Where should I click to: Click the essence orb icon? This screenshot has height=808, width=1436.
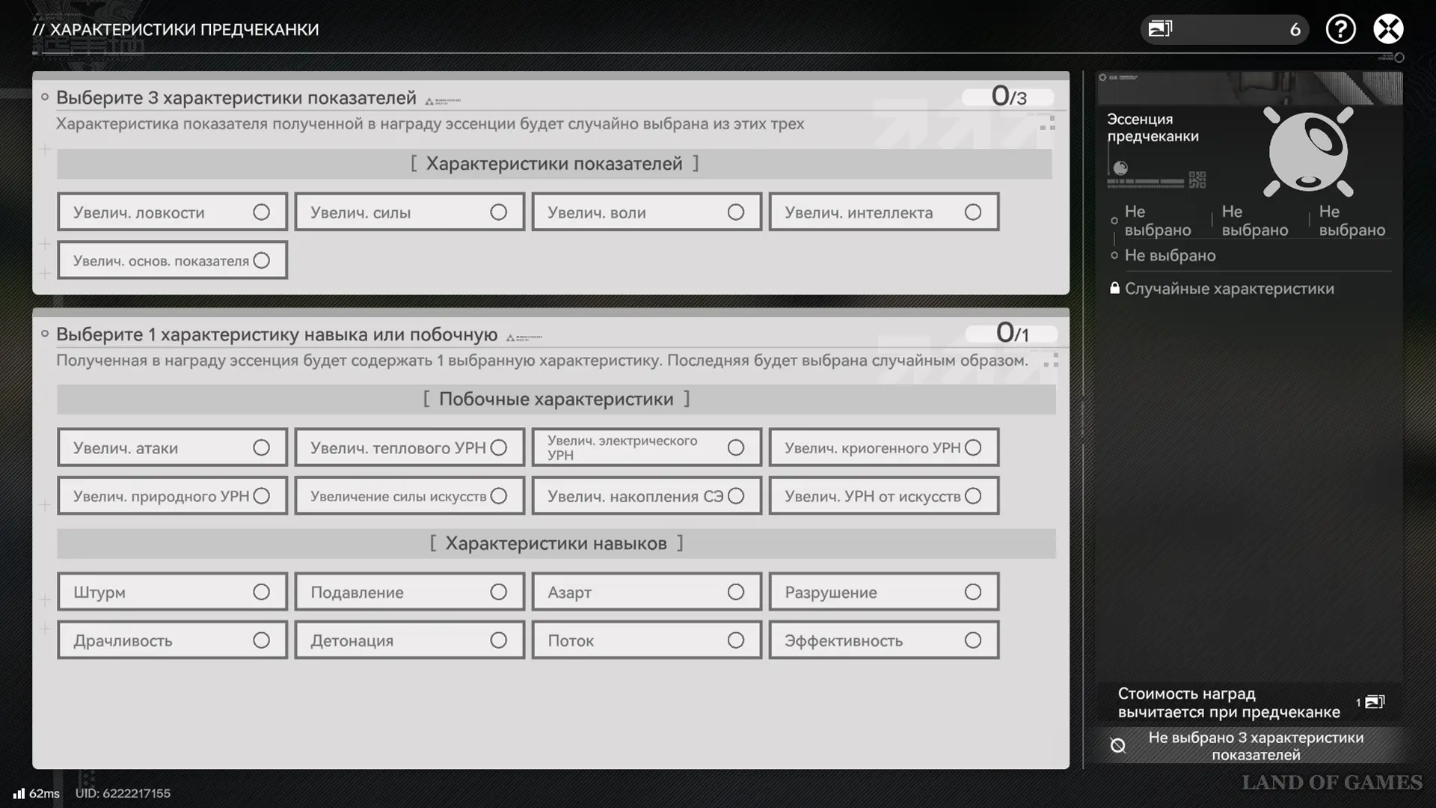[1307, 152]
